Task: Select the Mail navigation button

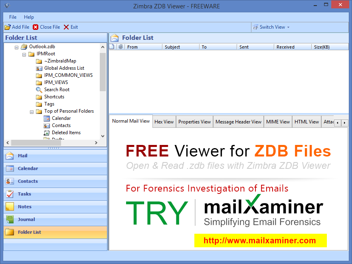Action: (55, 156)
